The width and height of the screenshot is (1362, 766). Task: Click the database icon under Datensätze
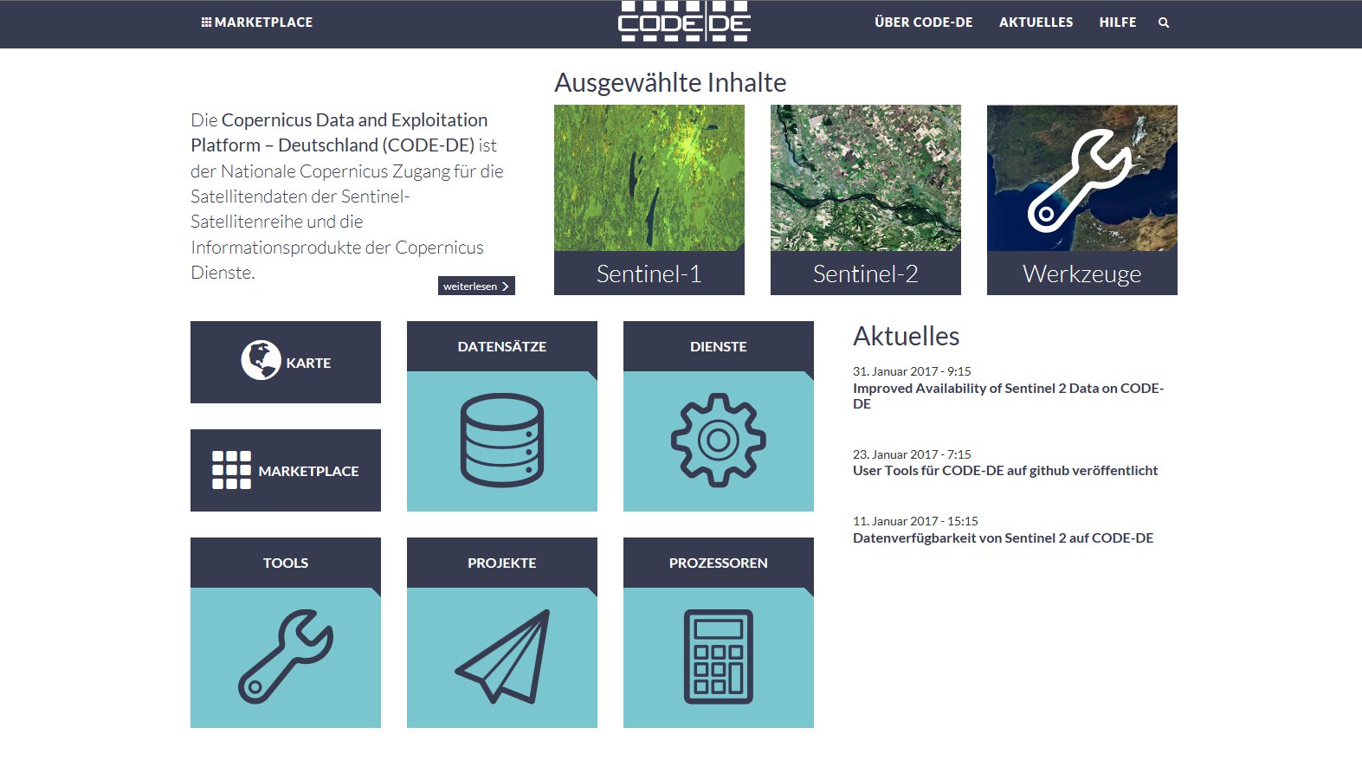point(502,440)
